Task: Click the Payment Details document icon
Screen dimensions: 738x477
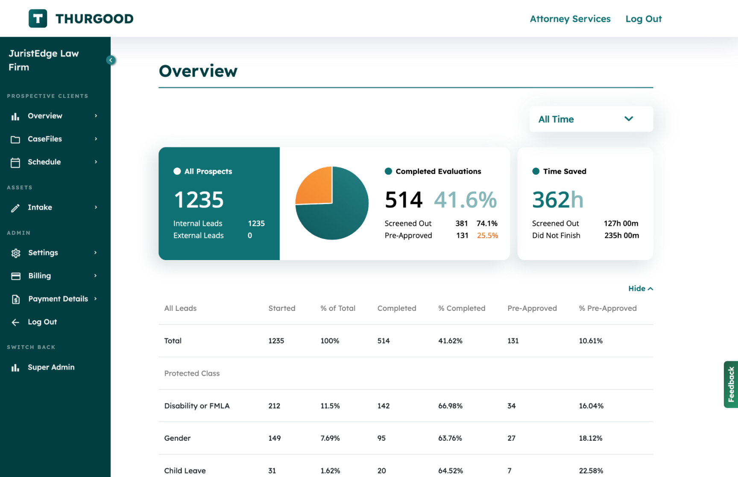Action: pyautogui.click(x=16, y=299)
